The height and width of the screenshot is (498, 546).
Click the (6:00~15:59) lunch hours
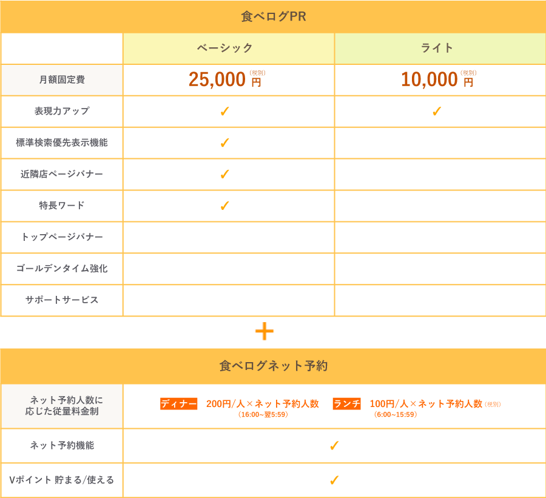pos(396,415)
